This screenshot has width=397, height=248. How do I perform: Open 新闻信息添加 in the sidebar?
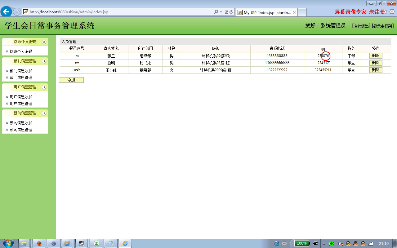click(21, 123)
